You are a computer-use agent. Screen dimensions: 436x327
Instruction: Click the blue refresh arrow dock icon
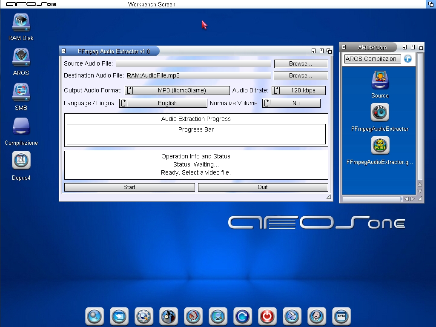243,316
